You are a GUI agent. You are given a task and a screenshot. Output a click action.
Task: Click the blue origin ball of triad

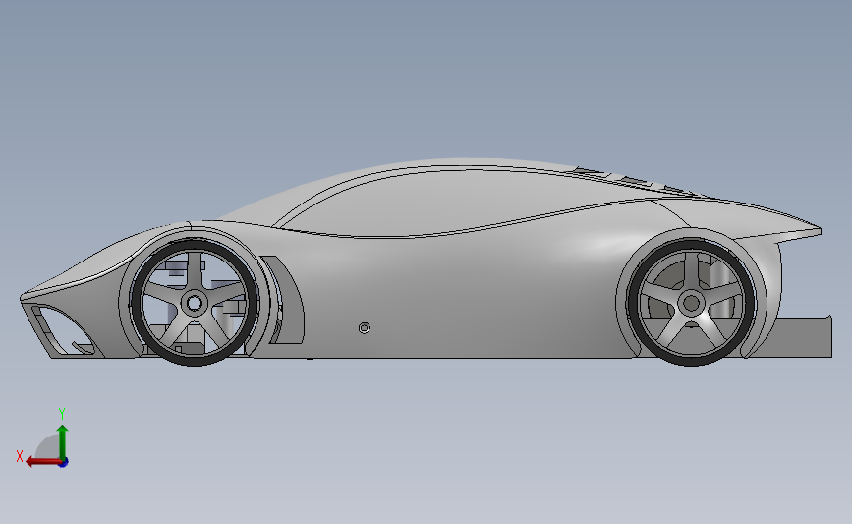(x=64, y=463)
